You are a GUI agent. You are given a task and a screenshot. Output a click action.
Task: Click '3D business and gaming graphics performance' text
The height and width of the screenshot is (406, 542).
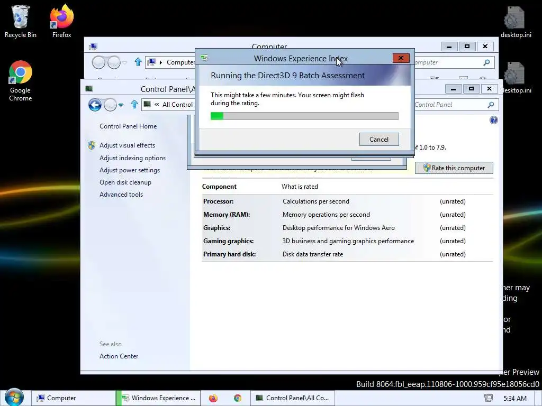(x=348, y=241)
